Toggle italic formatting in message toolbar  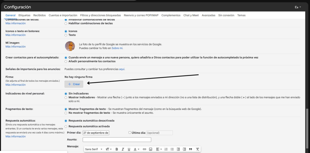pos(123,149)
